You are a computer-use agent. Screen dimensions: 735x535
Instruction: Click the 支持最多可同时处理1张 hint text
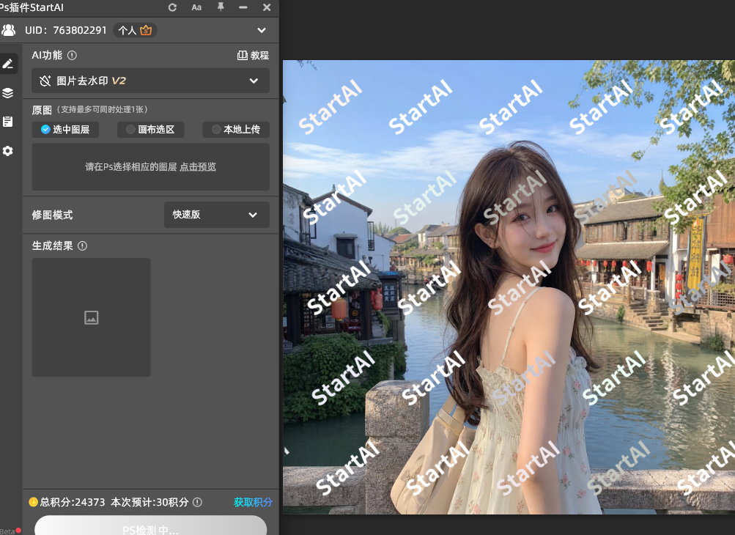[x=102, y=109]
